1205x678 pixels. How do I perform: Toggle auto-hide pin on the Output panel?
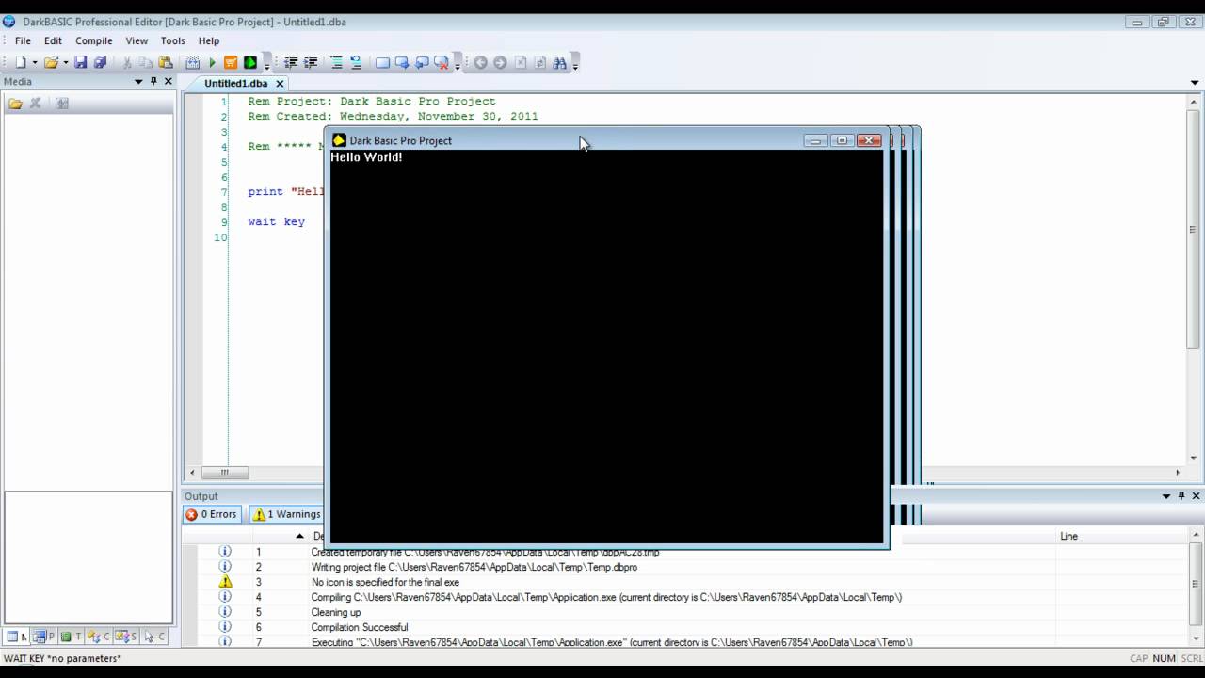(x=1181, y=495)
